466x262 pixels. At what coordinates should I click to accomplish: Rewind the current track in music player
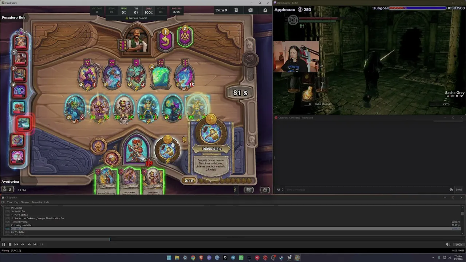tap(23, 245)
